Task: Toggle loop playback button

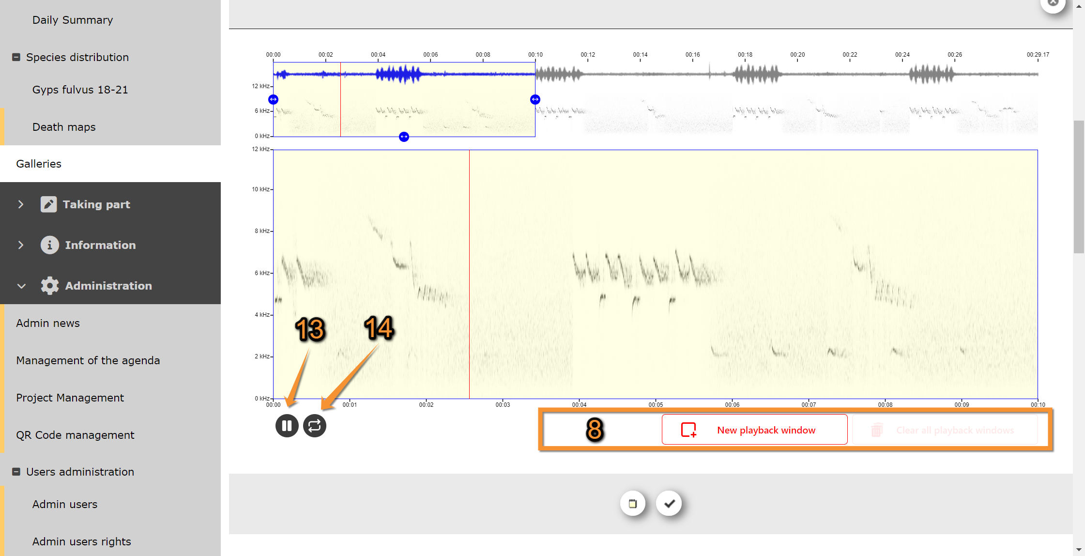Action: coord(315,426)
